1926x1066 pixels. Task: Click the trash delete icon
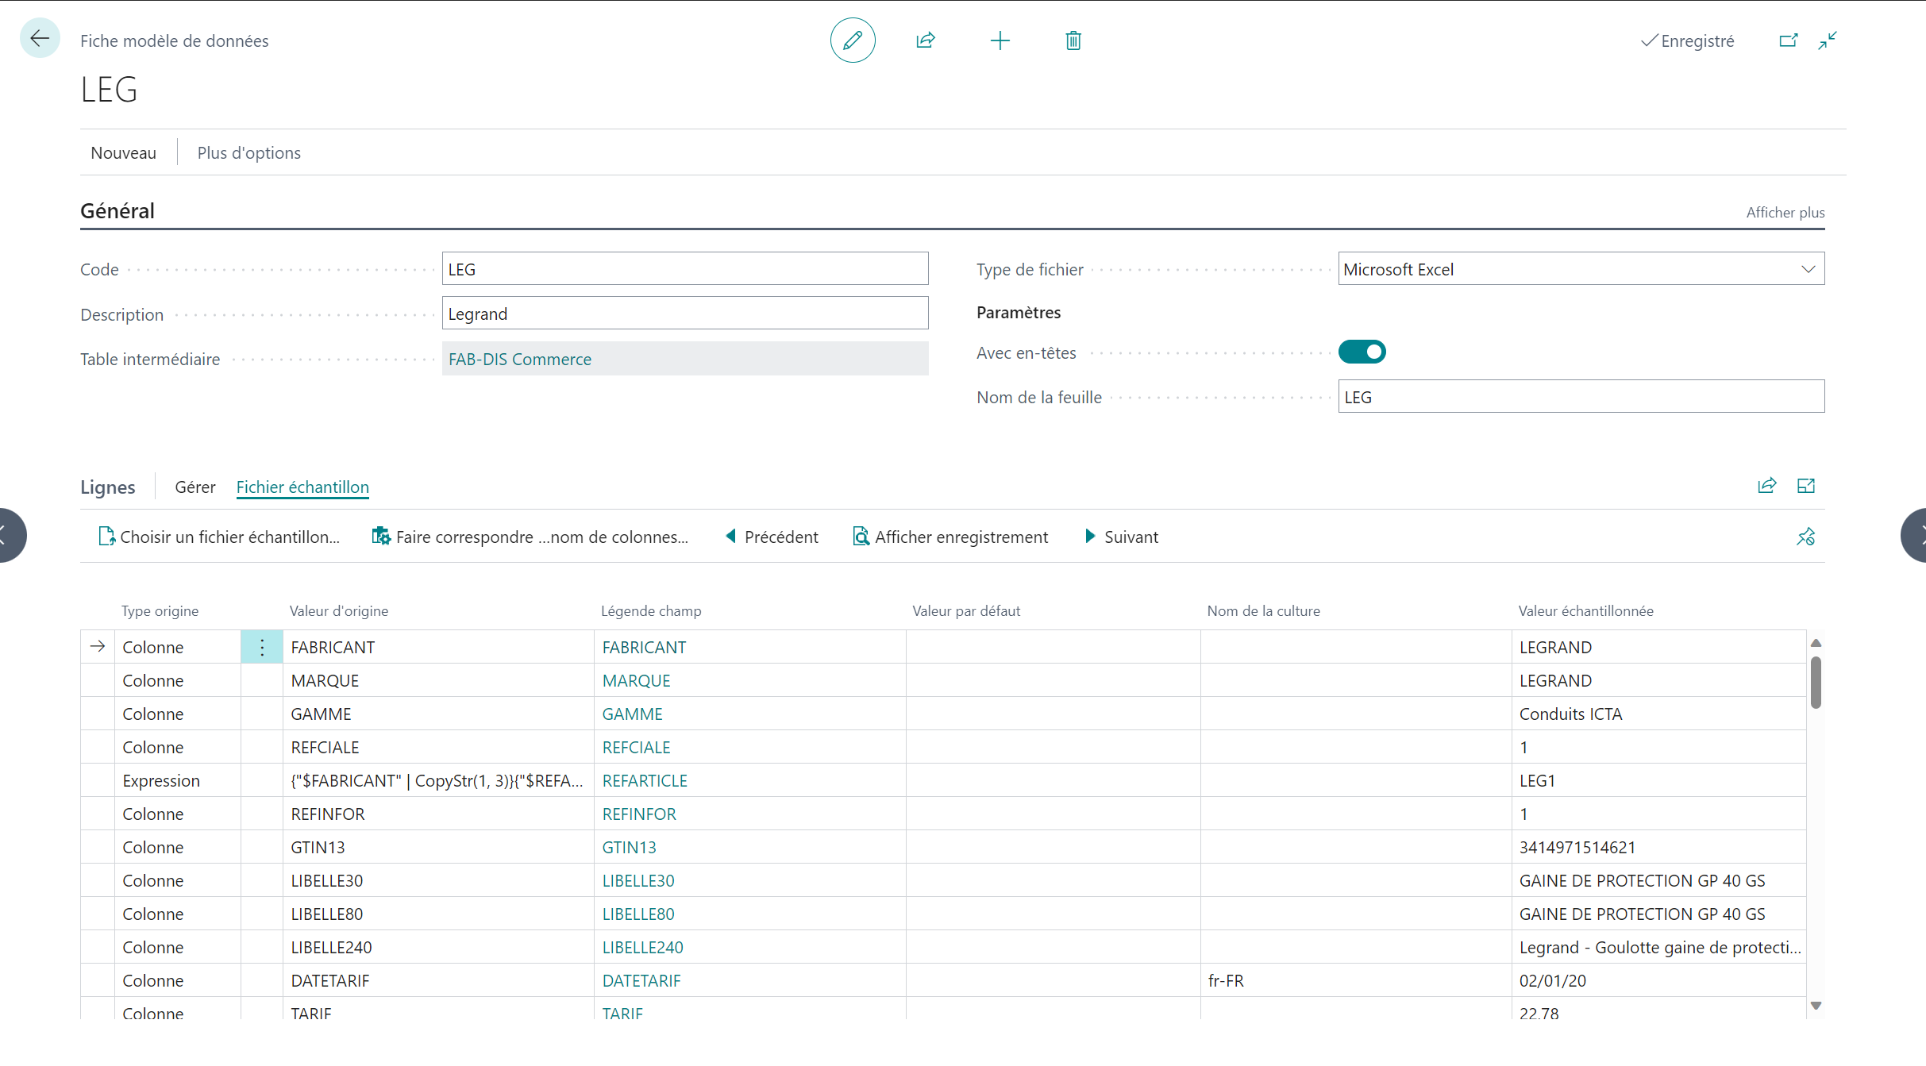point(1073,40)
